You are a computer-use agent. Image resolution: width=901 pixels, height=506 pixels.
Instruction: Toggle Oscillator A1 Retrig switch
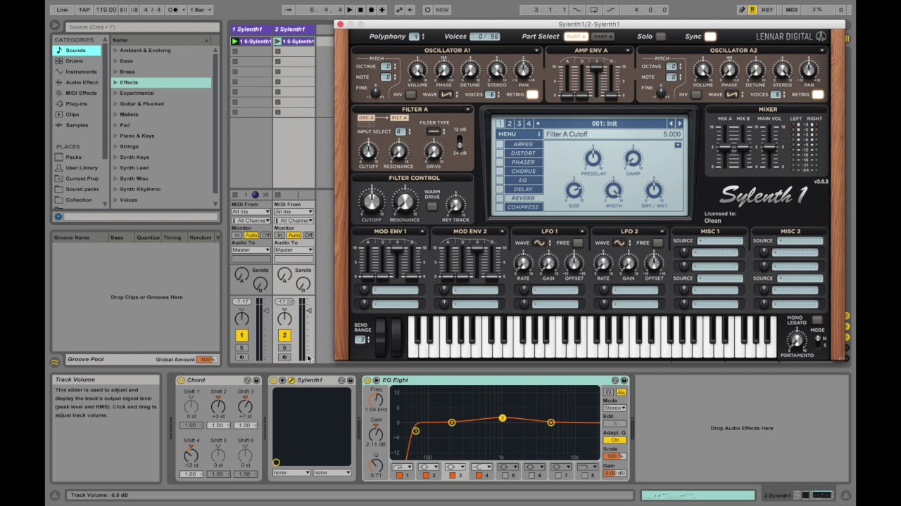tap(532, 95)
